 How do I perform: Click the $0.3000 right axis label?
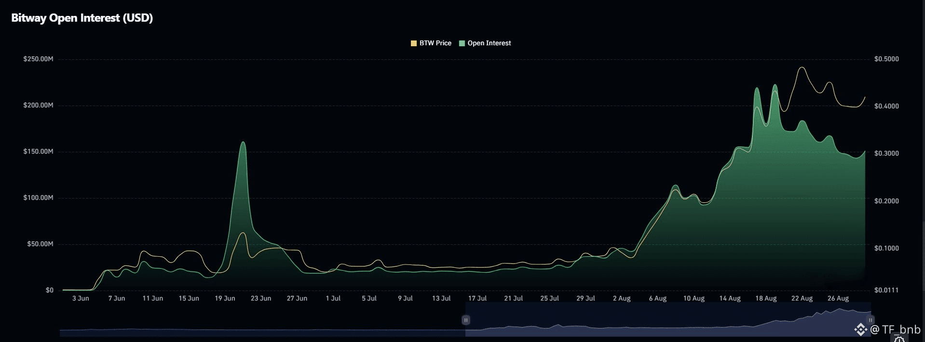[x=886, y=153]
